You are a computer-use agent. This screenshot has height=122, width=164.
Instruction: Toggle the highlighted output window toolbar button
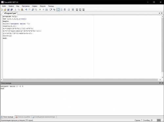(58, 10)
